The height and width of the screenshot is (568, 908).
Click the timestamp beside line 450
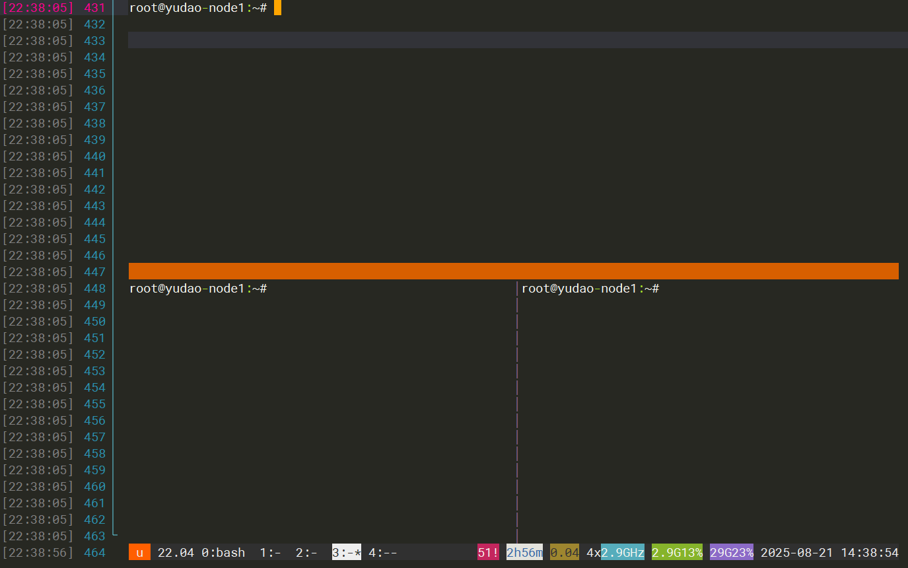(x=38, y=322)
